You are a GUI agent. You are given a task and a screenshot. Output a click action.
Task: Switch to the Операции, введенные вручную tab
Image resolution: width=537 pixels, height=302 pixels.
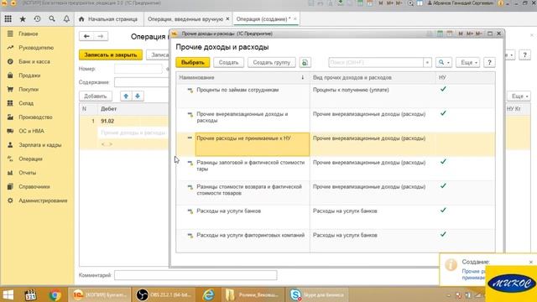(185, 19)
